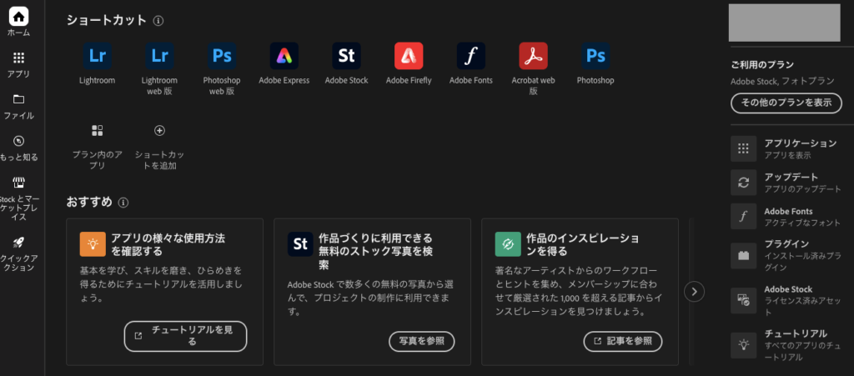
Task: Open Stock とマーケットプレイス storefront icon
Action: (18, 183)
